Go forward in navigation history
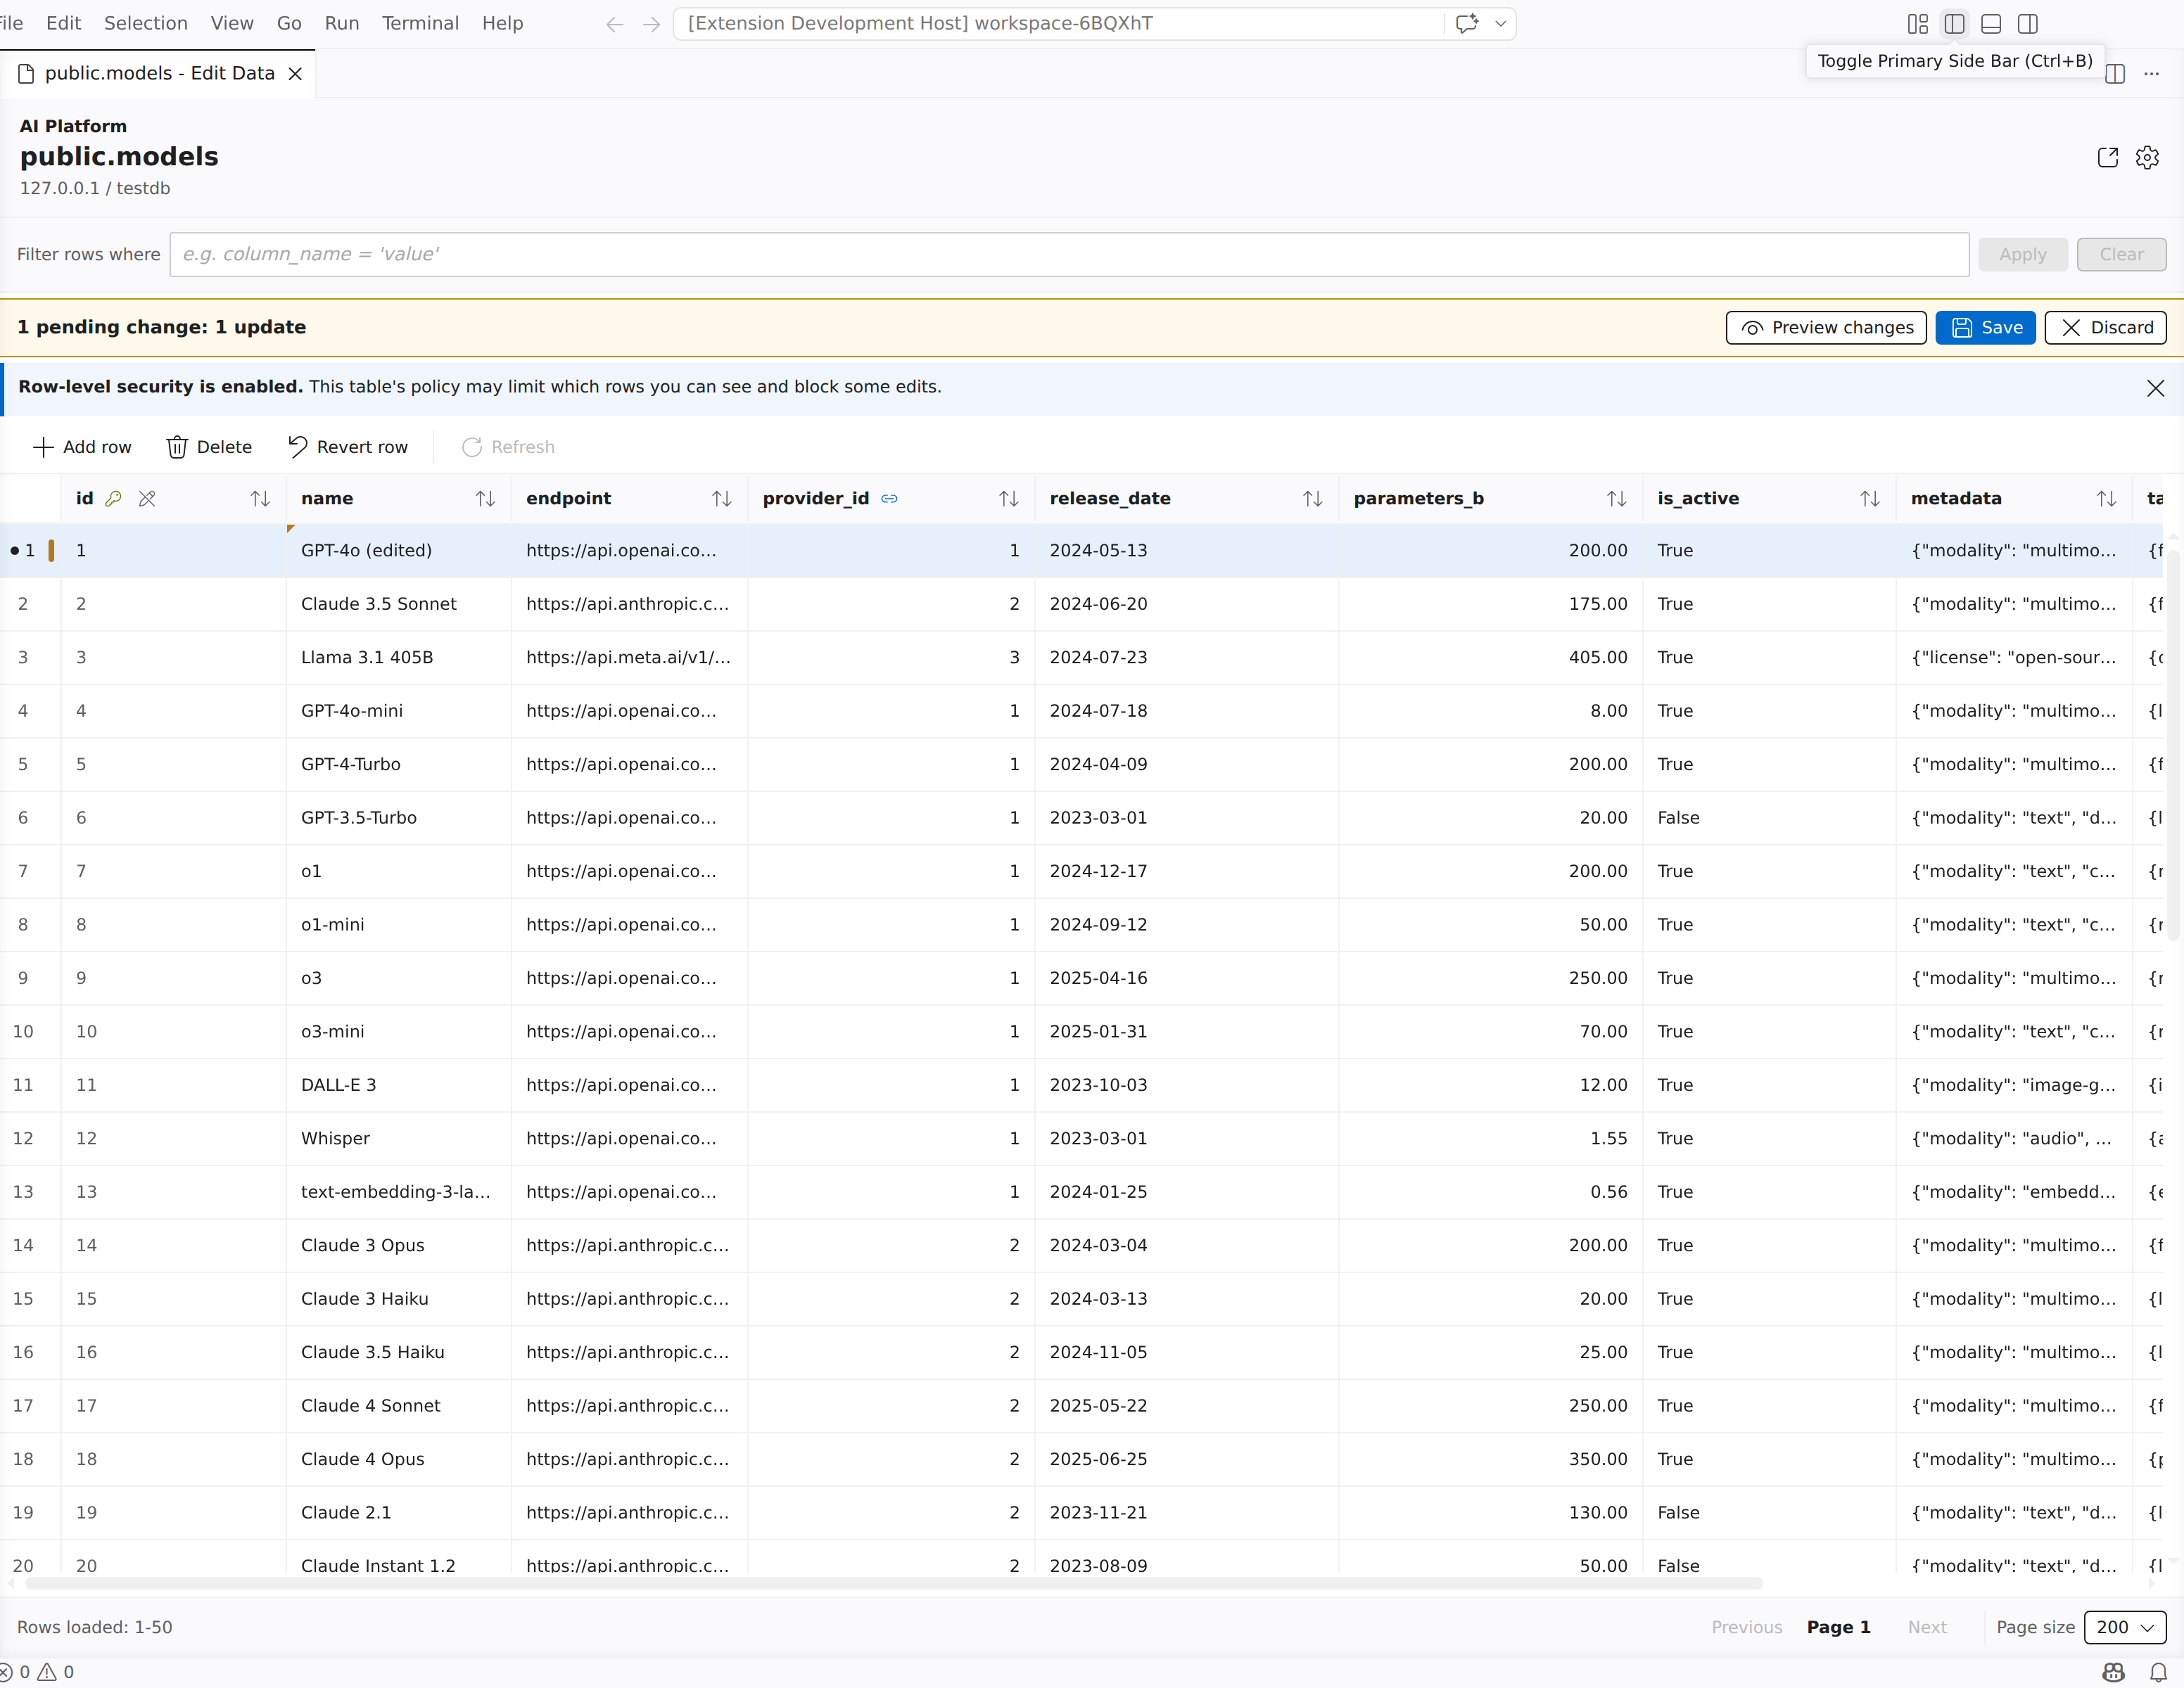 tap(651, 24)
